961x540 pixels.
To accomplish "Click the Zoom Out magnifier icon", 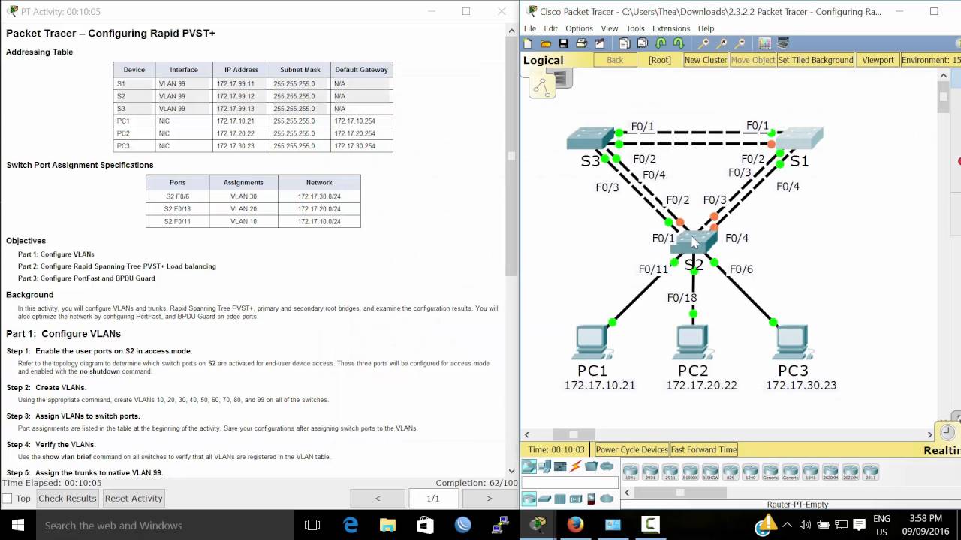I will tap(740, 43).
